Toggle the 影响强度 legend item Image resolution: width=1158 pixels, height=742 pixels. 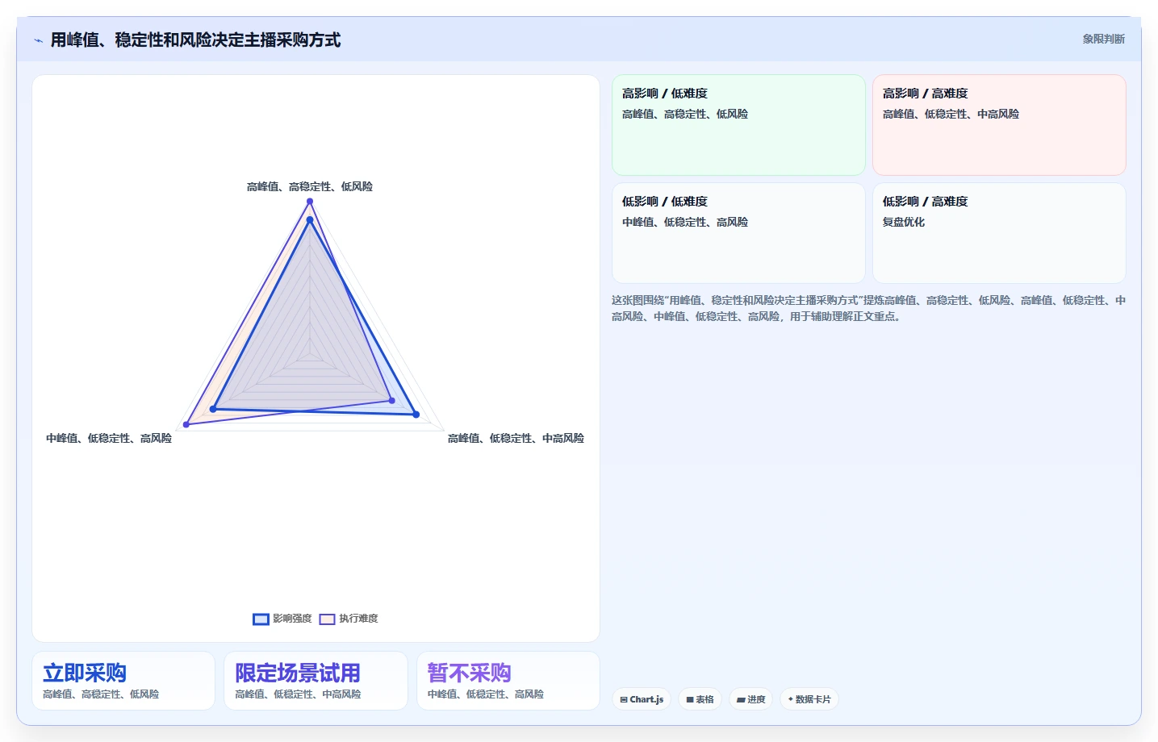click(x=282, y=619)
